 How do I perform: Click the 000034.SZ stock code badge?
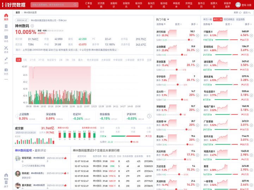tap(22, 20)
